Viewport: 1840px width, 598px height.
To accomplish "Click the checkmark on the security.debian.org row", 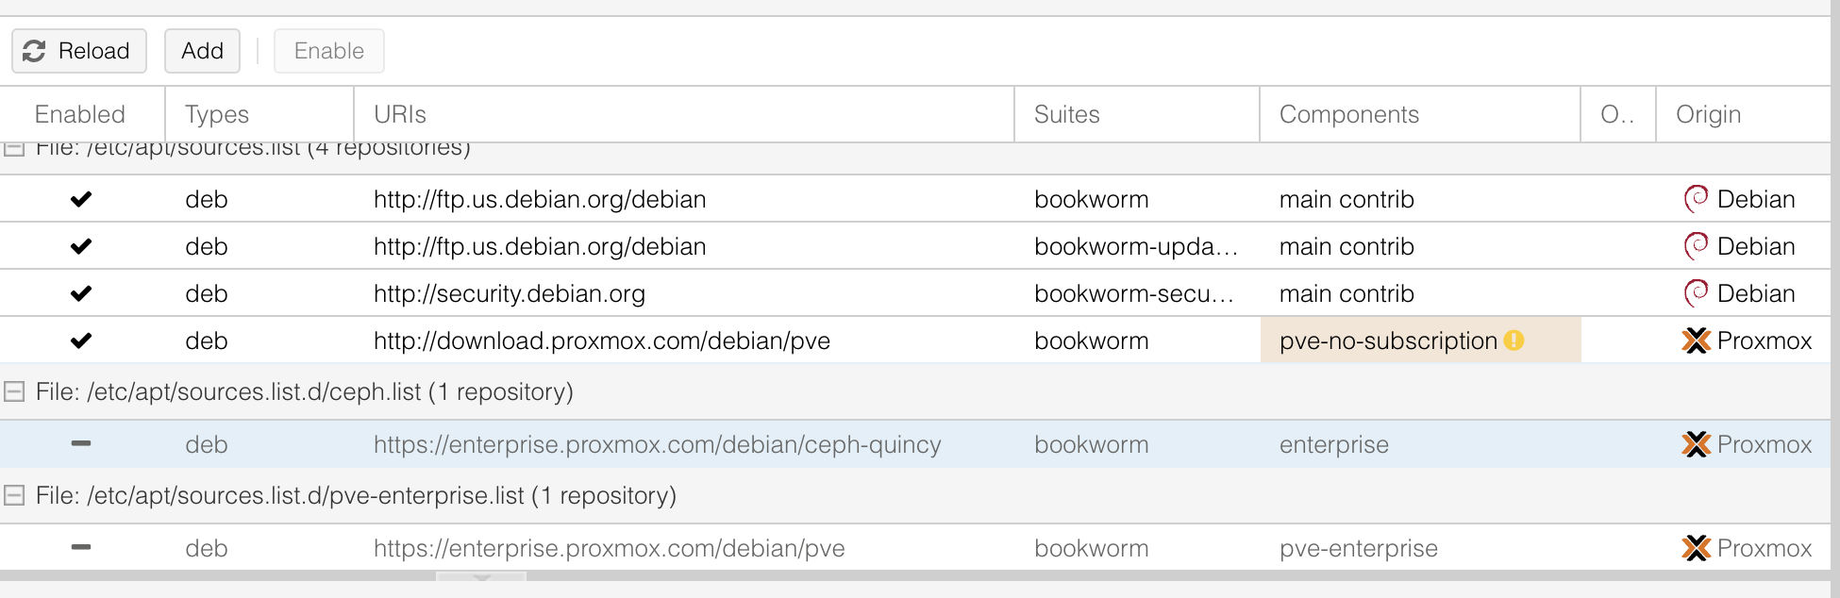I will pos(82,293).
